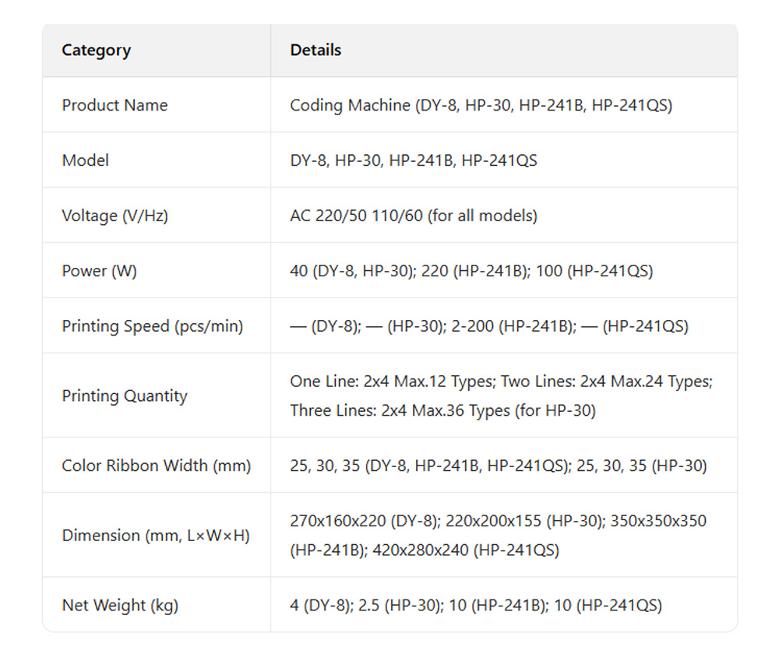Viewport: 779px width, 661px height.
Task: Select the Printing Speed (pcs/min) label
Action: coord(153,326)
